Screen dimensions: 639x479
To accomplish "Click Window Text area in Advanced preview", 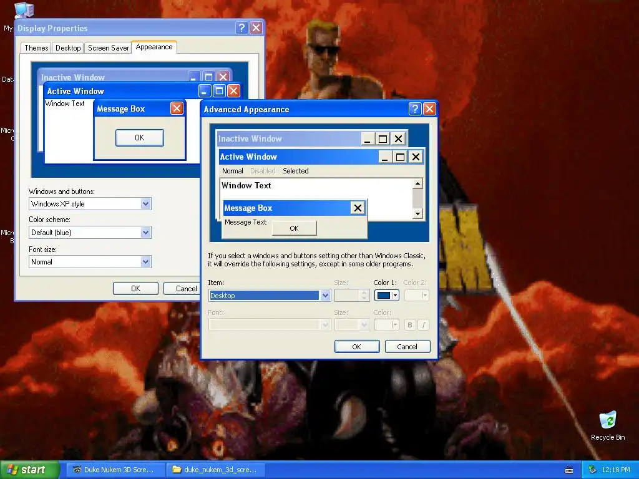I will (246, 186).
